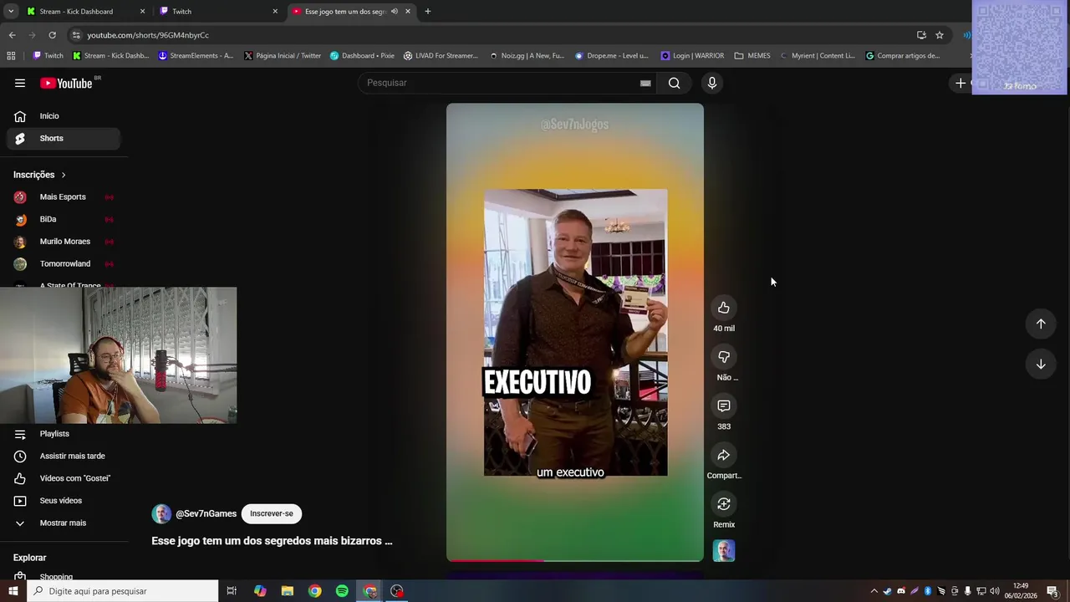This screenshot has width=1070, height=602.
Task: Share the Short via Compartilhar
Action: coord(724,455)
